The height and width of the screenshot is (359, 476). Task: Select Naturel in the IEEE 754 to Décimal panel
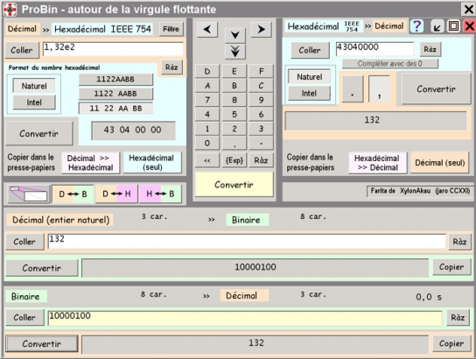[x=310, y=77]
